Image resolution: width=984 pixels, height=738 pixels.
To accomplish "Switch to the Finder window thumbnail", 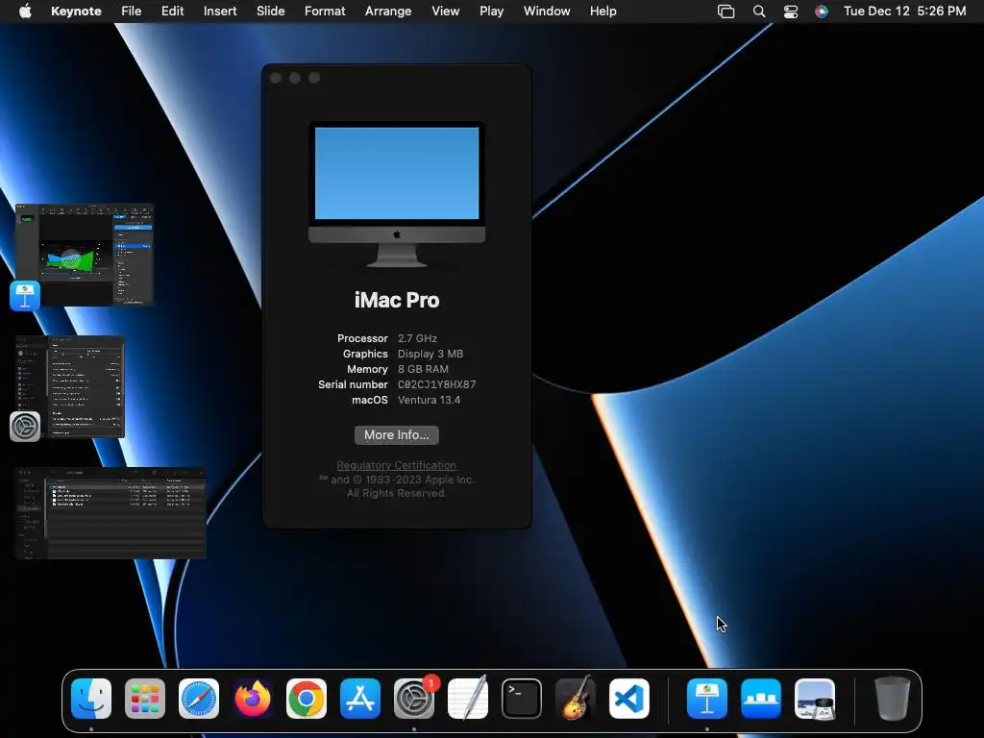I will (111, 513).
